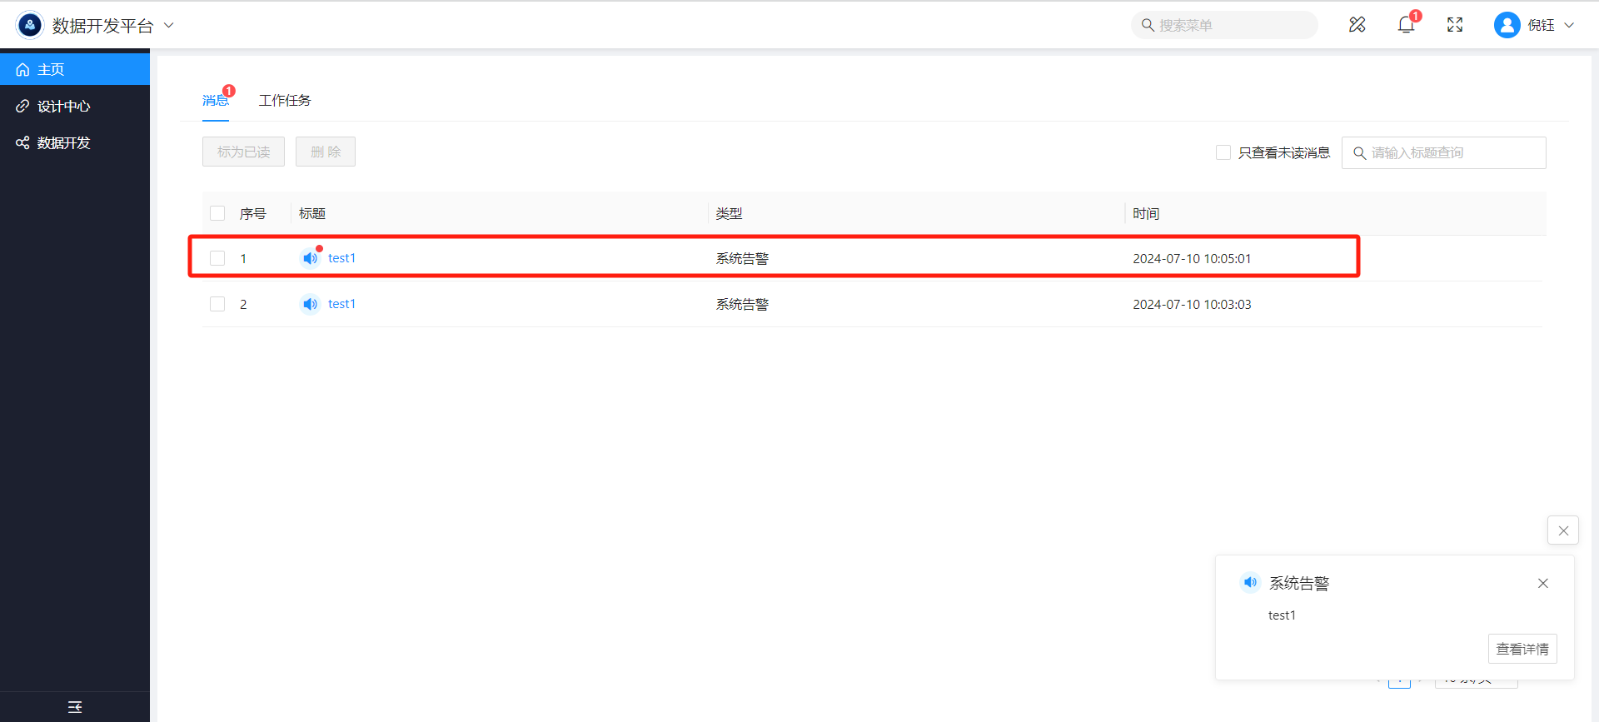Open the second test1 message link
The height and width of the screenshot is (722, 1599).
point(341,304)
